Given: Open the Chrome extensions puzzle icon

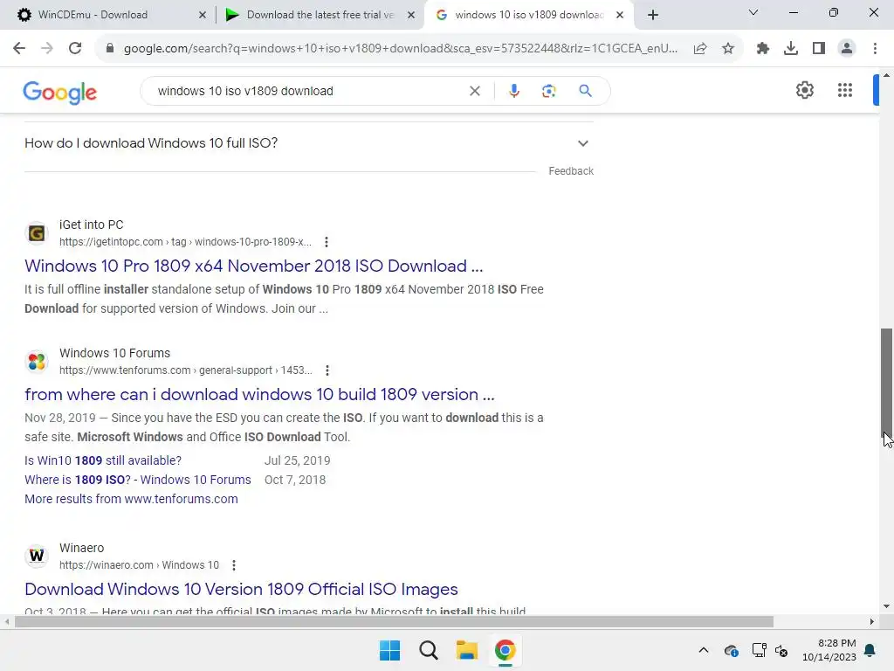Looking at the screenshot, I should 763,49.
